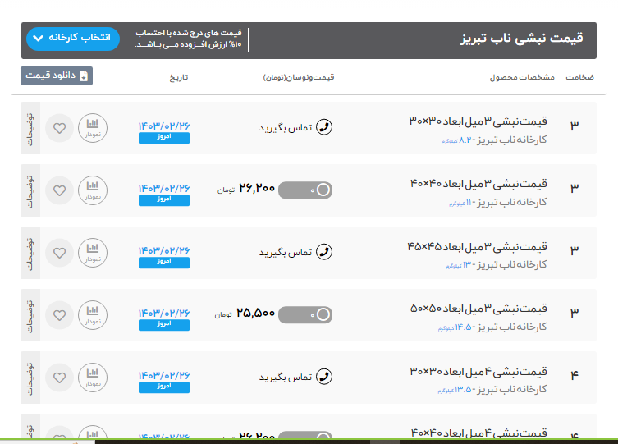
Task: Click the دانلود قیمت download button
Action: [x=57, y=76]
